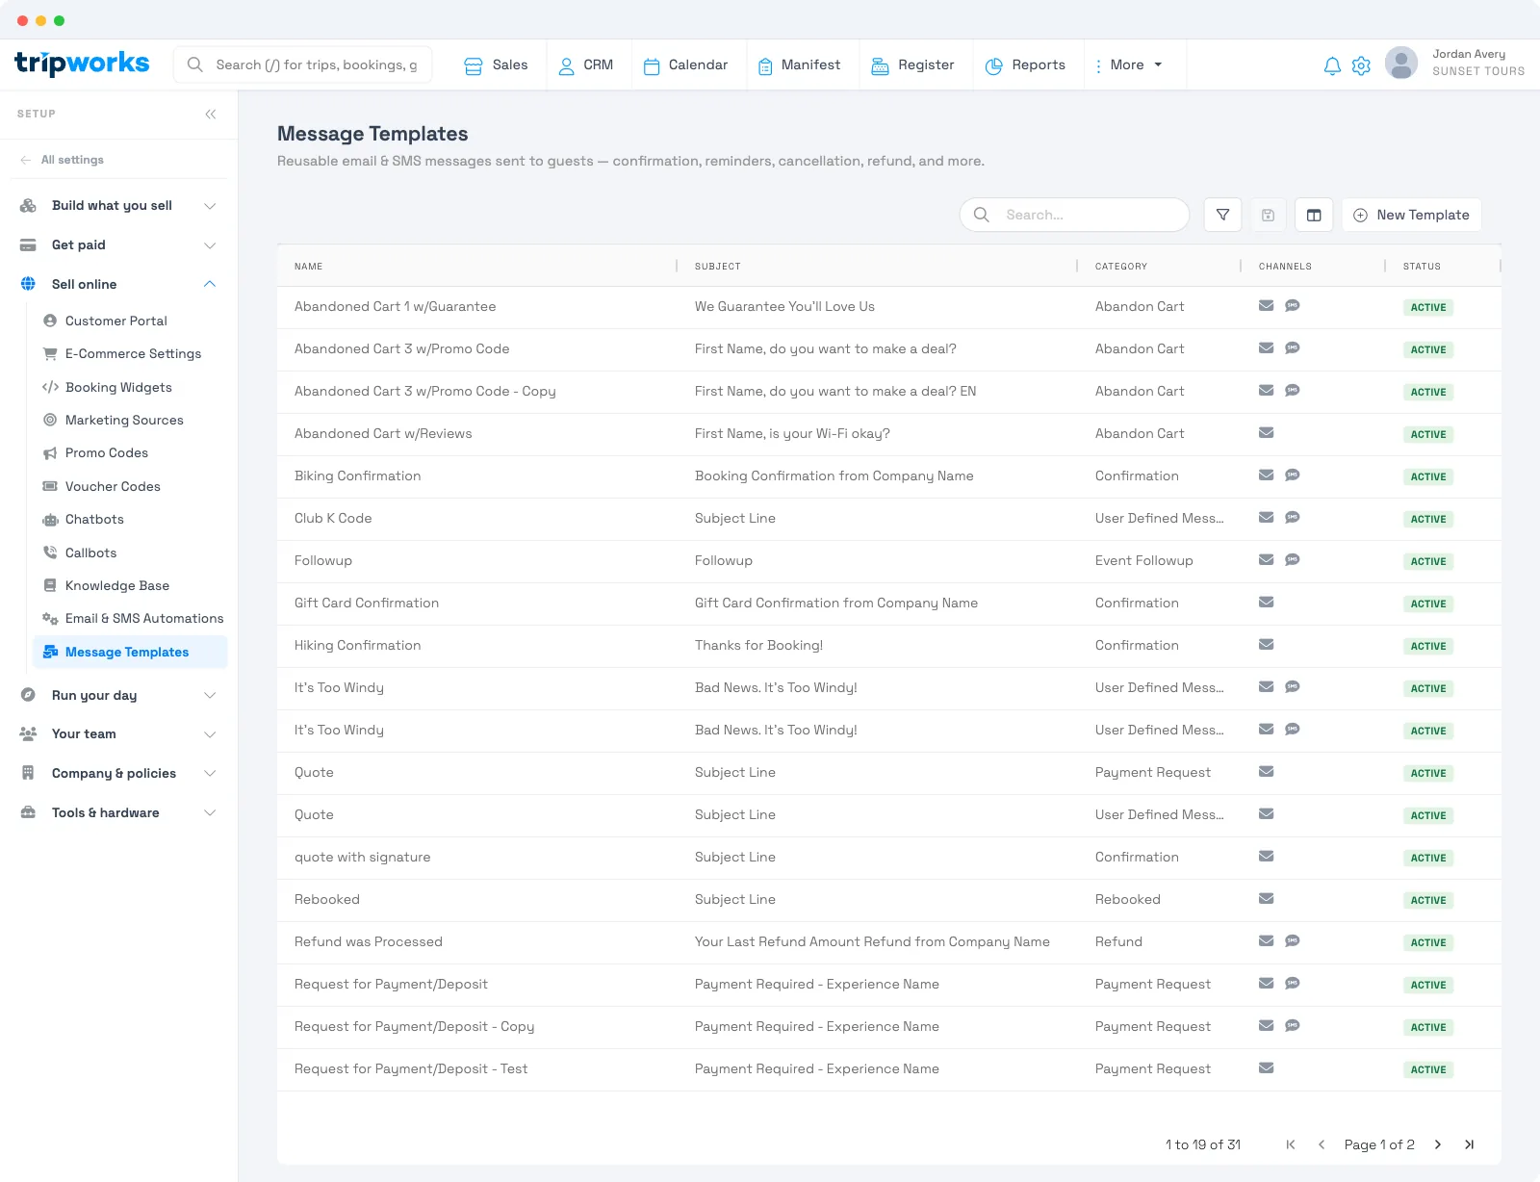
Task: Click the tripworks logo
Action: tap(82, 64)
